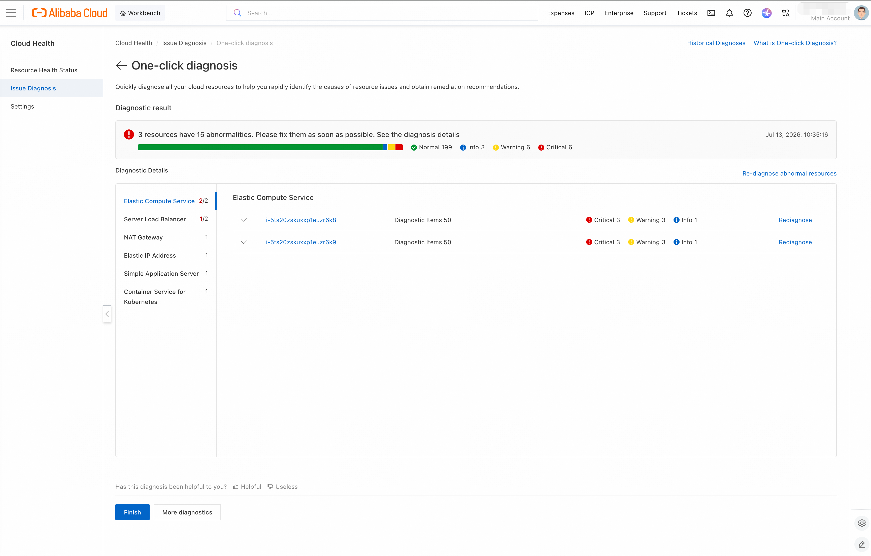Open instance link i-5ts20zskuxxp1euzr6k8
Image resolution: width=871 pixels, height=556 pixels.
[301, 220]
